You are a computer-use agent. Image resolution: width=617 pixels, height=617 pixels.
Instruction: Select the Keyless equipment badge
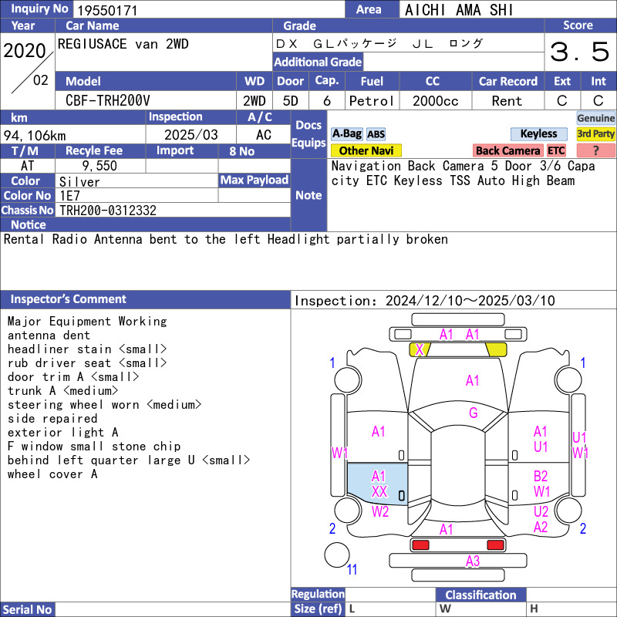tap(538, 134)
